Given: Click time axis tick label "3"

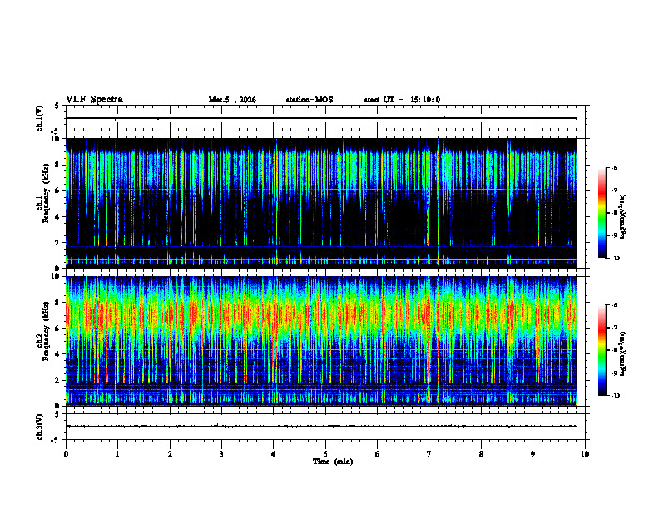Looking at the screenshot, I should pyautogui.click(x=221, y=454).
